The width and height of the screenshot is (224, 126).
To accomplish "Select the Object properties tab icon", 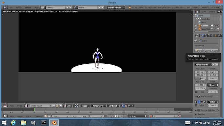I will pos(215,35).
